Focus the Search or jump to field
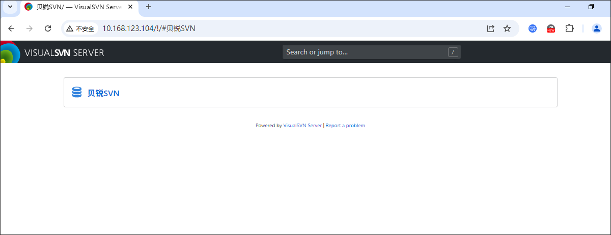The image size is (611, 235). pyautogui.click(x=372, y=52)
